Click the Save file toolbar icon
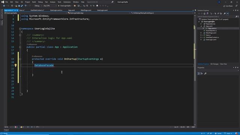The width and height of the screenshot is (240, 135). [x=19, y=6]
